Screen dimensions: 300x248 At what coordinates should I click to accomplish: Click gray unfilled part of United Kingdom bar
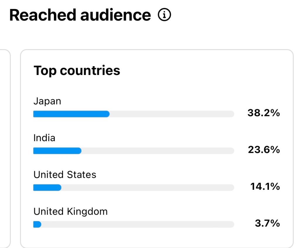[x=137, y=225]
